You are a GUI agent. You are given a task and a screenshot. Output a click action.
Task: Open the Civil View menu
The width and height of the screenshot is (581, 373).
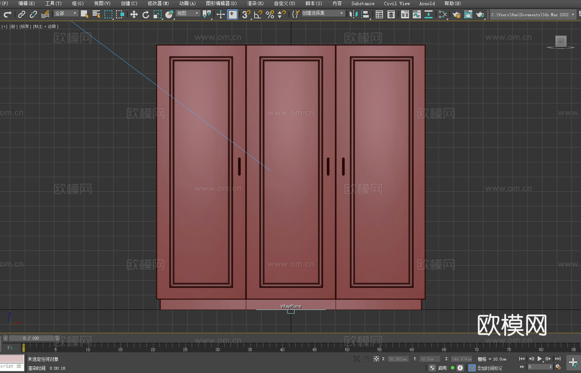point(397,3)
